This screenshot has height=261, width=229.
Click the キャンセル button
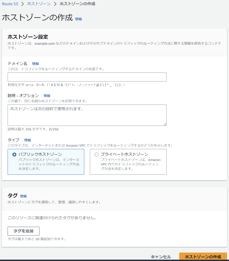click(161, 257)
